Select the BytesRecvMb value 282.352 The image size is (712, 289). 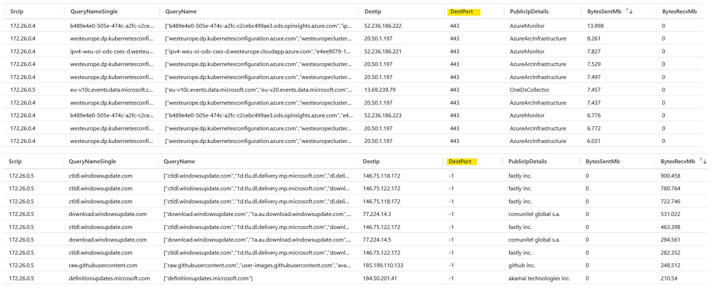(x=670, y=253)
